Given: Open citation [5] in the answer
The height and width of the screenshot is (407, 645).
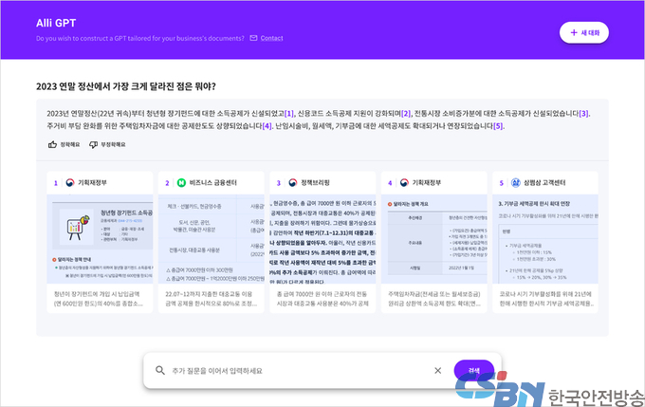Looking at the screenshot, I should coord(498,126).
